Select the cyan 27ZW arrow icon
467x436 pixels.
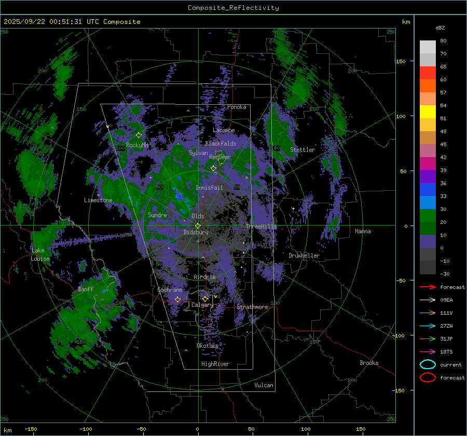point(427,326)
